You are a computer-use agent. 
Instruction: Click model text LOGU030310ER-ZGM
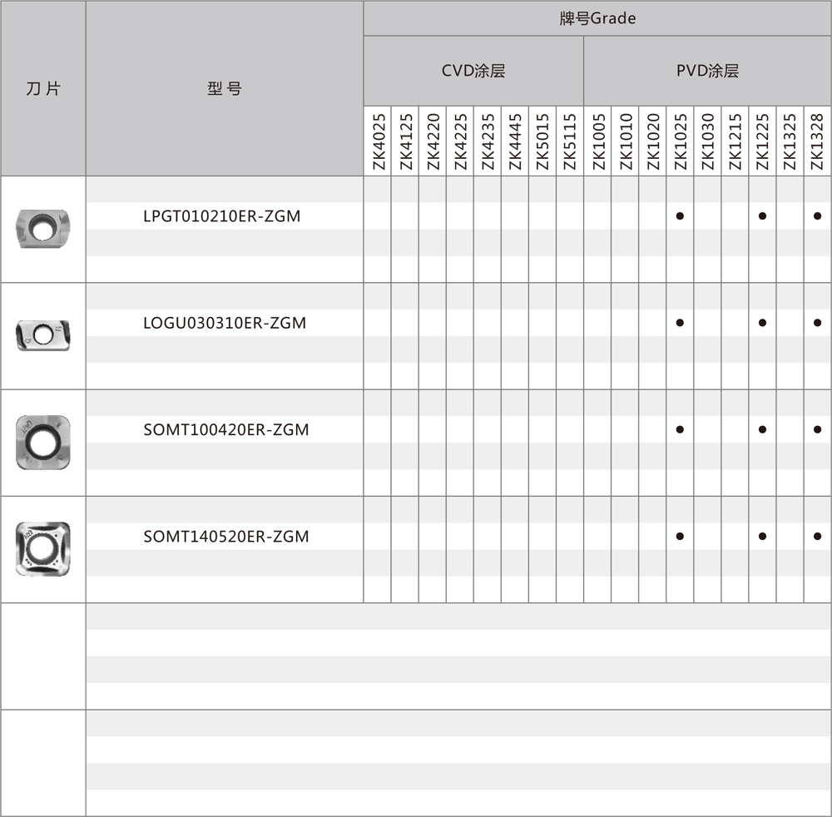tap(225, 323)
